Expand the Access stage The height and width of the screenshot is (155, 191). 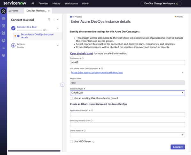coord(58,45)
